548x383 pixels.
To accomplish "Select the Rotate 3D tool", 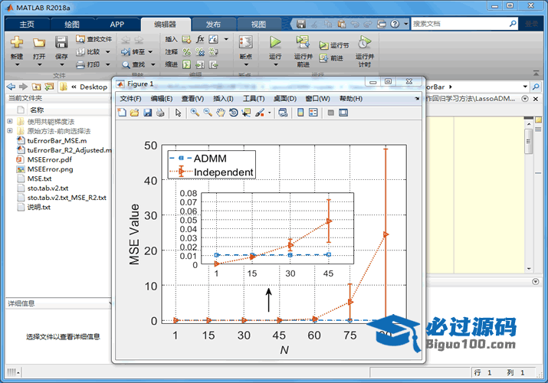I will (x=234, y=113).
